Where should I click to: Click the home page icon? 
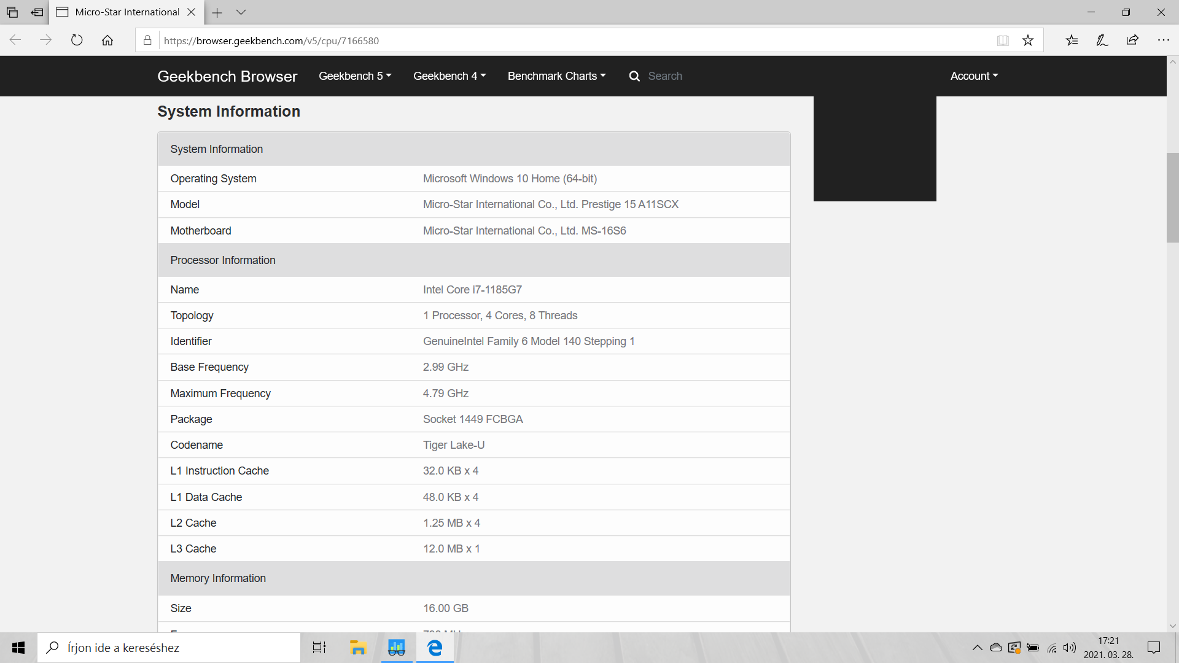(107, 41)
